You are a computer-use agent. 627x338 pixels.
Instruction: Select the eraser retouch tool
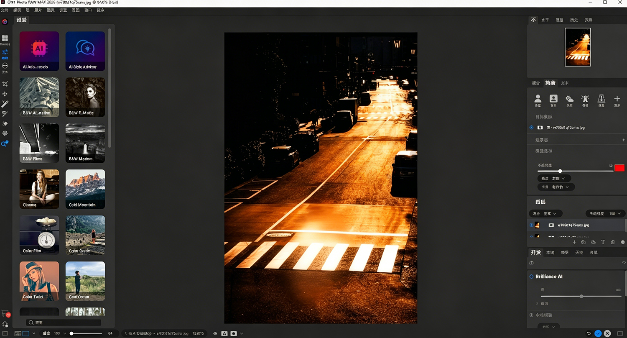tap(5, 124)
